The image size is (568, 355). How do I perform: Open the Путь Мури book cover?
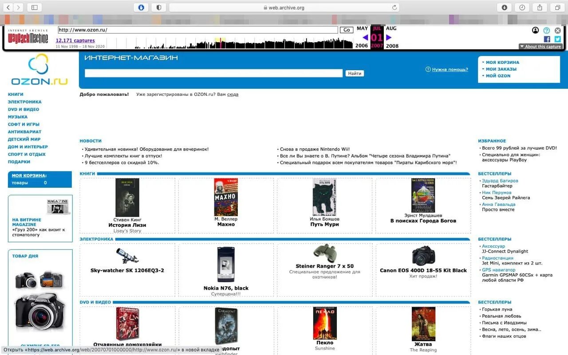point(324,197)
